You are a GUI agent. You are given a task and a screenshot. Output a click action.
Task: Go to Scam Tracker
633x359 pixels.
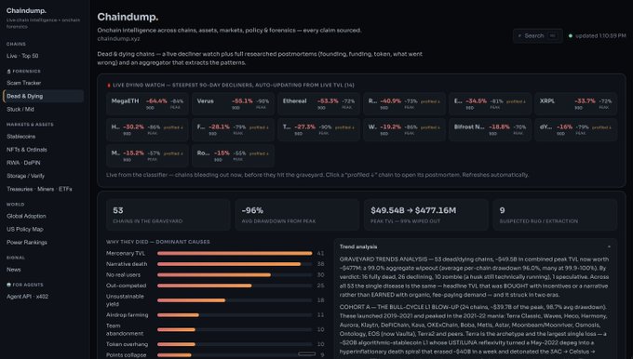pyautogui.click(x=24, y=83)
